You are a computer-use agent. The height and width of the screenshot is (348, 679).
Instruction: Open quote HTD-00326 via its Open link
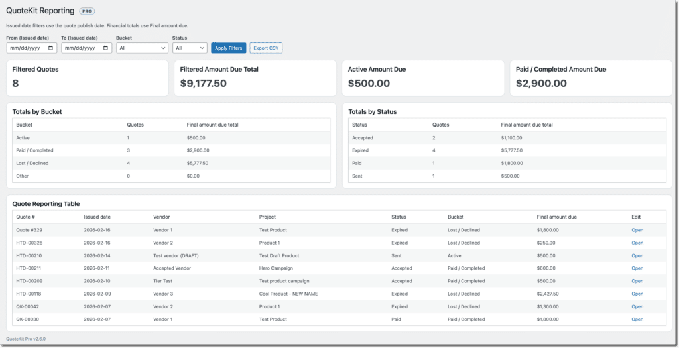point(637,243)
